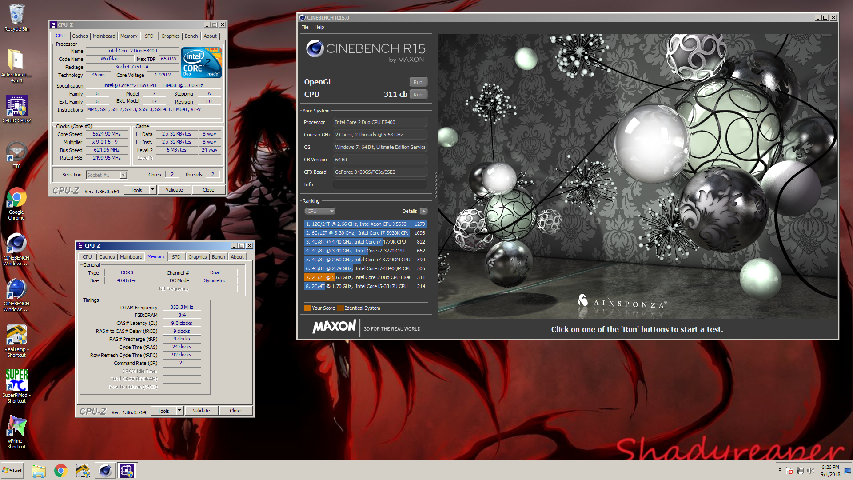Open the File menu in Cinebench

(x=305, y=27)
